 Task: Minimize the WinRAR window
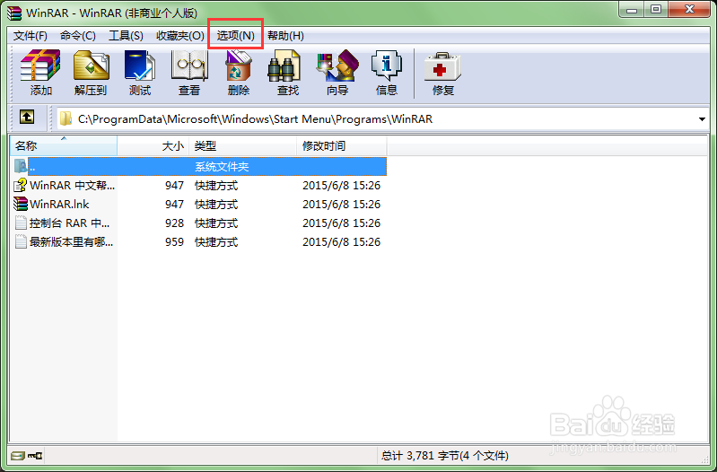pos(632,10)
